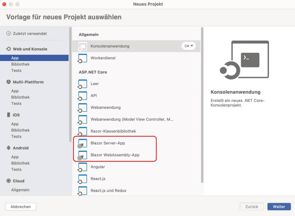Choose the React.js und Redux label
This screenshot has height=216, width=295.
[109, 191]
